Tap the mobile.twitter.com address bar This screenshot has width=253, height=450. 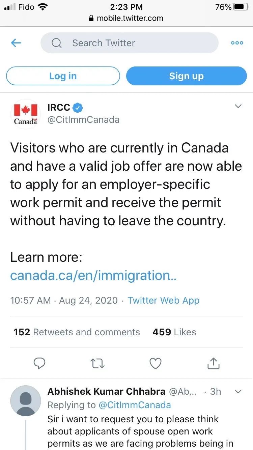(126, 18)
